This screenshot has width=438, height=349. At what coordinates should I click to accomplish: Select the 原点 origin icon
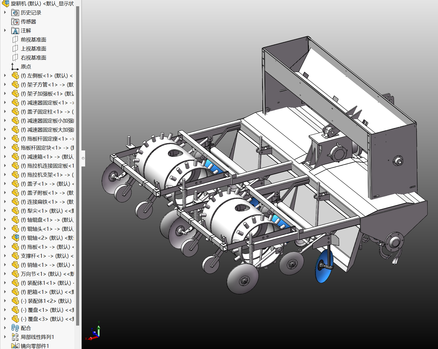15,67
